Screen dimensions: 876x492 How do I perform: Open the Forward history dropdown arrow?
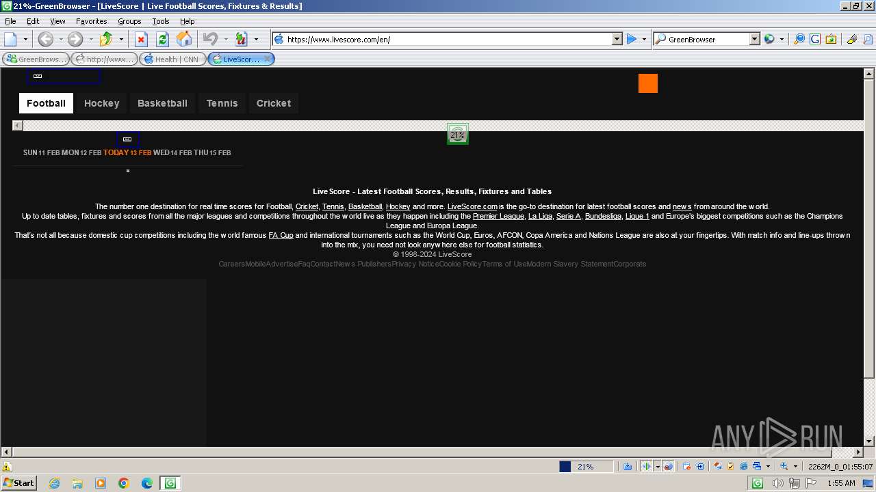90,39
